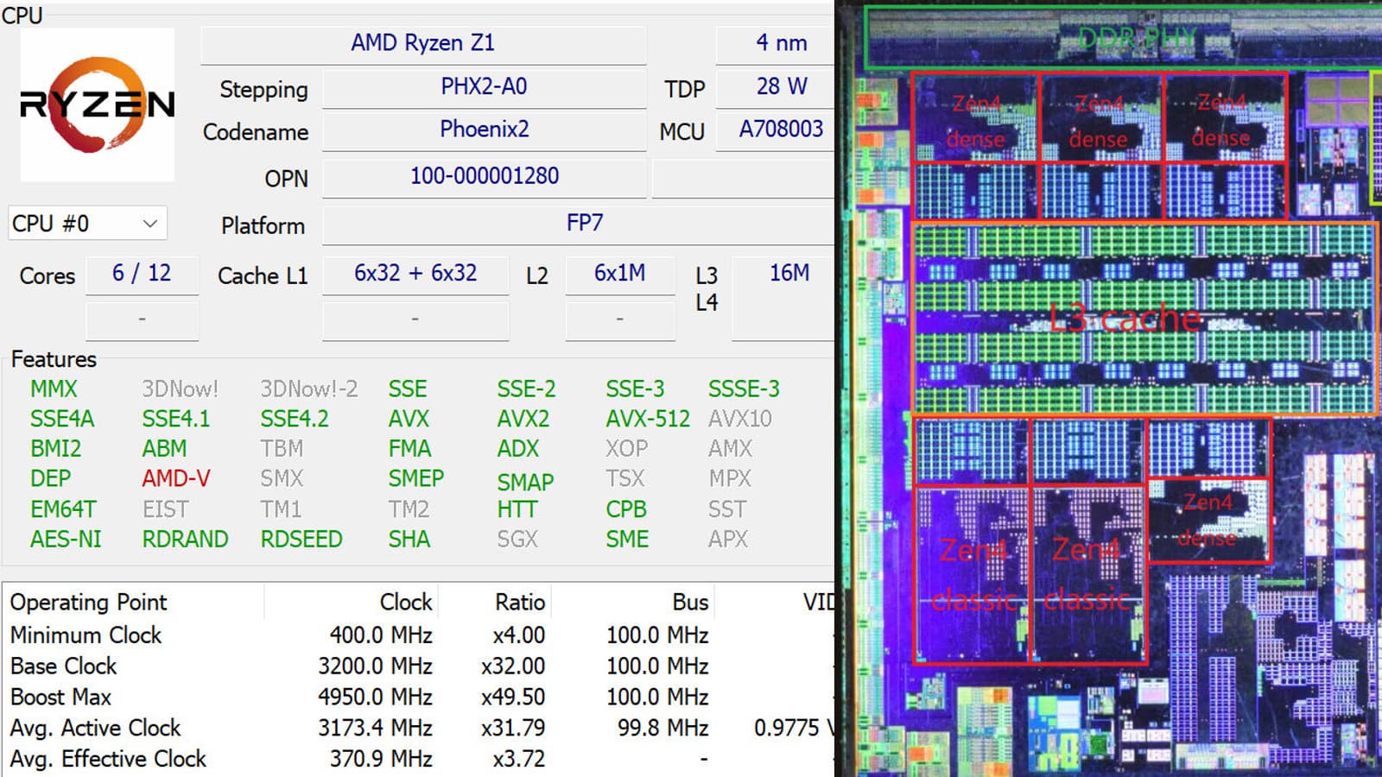
Task: Click the L1 cache value 6x32 + 6x32
Action: [x=415, y=274]
